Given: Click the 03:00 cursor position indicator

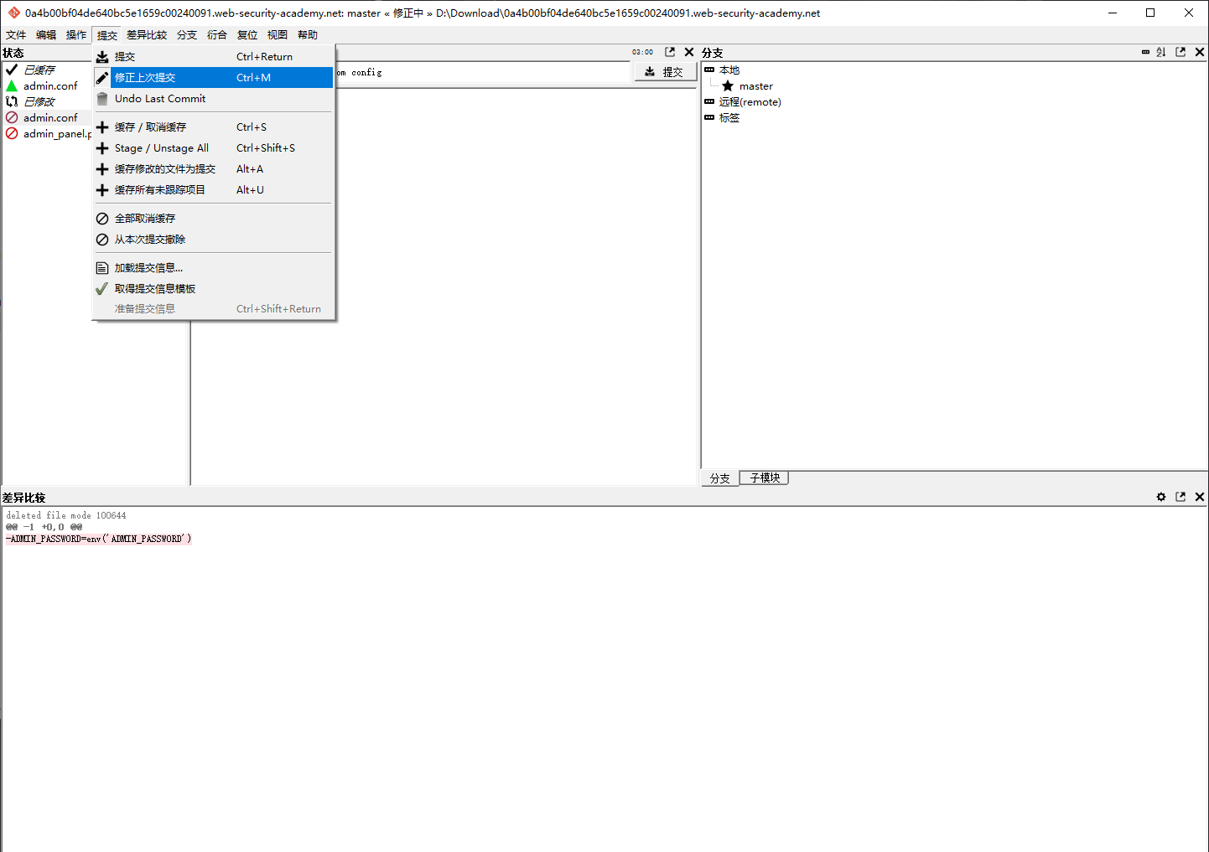Looking at the screenshot, I should coord(643,52).
